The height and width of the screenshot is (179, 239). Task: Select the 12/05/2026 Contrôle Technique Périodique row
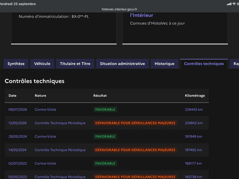(107, 123)
